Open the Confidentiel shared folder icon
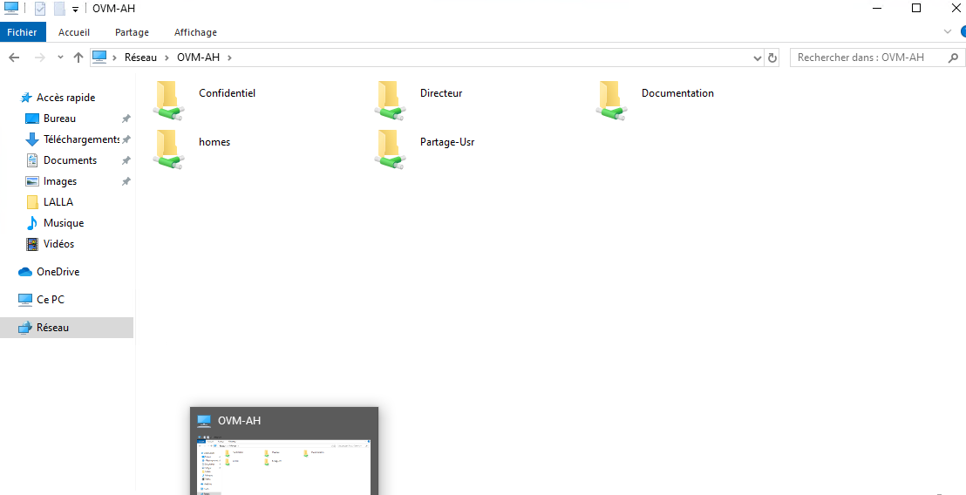Viewport: 966px width, 495px height. tap(168, 100)
